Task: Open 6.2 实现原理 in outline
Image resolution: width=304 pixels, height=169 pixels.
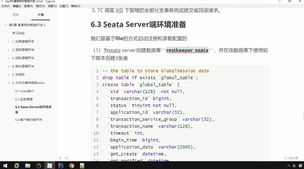Action: 24,100
